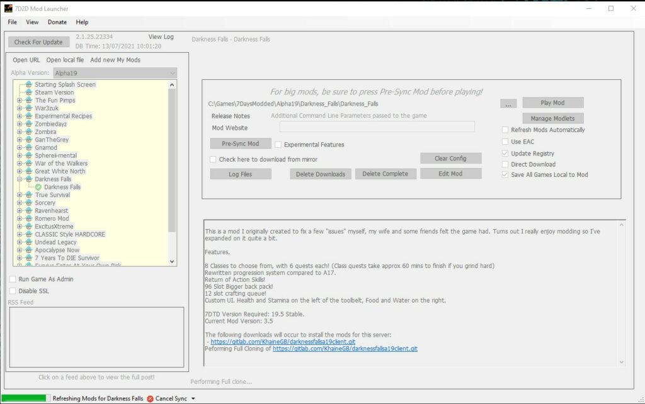Click the Check For Update button
Viewport: 645px width, 404px height.
[38, 42]
